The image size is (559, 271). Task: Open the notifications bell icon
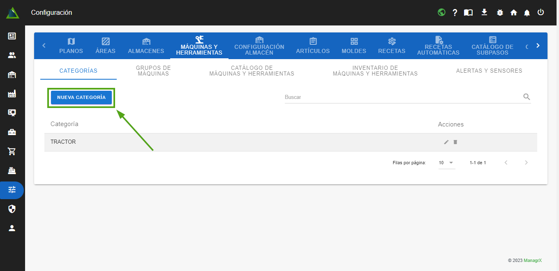point(527,13)
